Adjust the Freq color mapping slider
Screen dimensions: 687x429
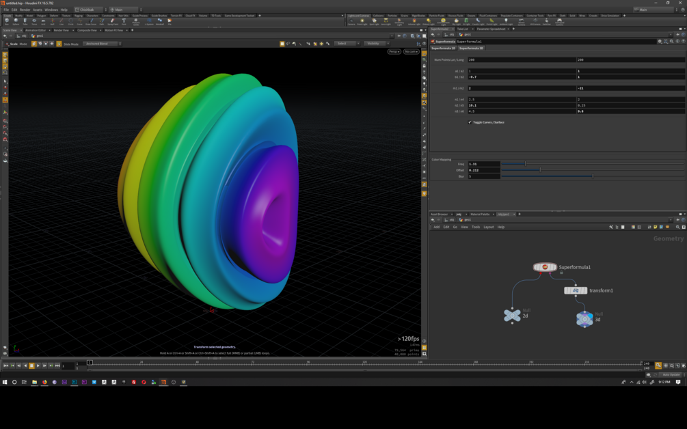593,164
